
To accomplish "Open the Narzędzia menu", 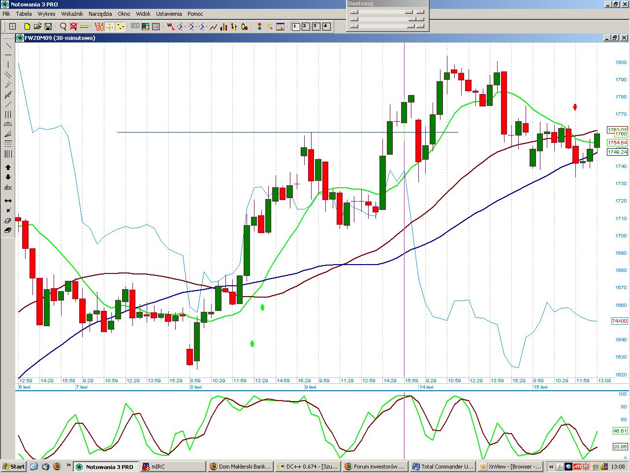I will 100,14.
